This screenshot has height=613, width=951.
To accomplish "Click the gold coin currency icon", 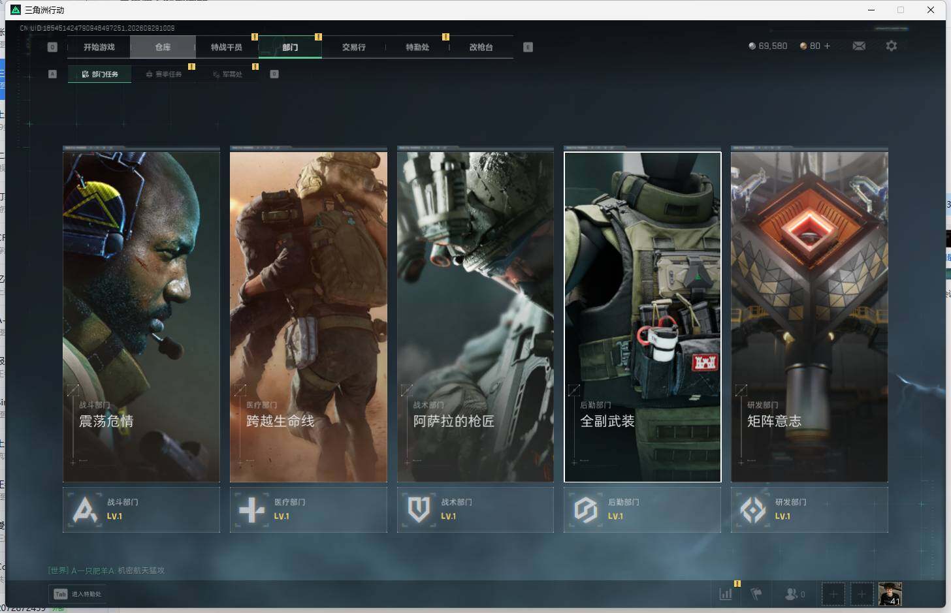I will (803, 46).
